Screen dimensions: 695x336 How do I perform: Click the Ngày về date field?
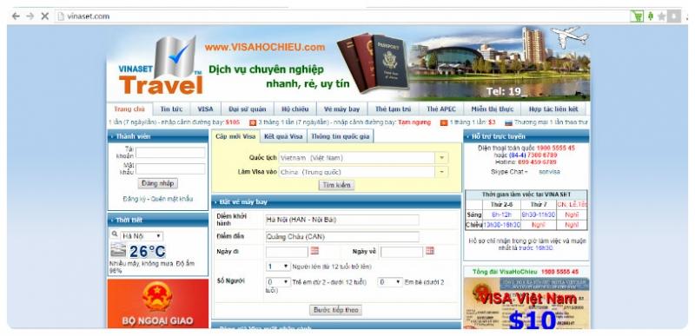tap(401, 252)
